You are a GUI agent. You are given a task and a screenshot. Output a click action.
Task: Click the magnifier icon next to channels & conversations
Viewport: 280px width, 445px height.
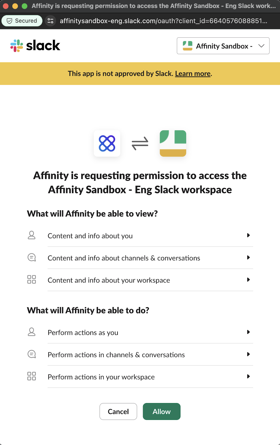(x=32, y=257)
